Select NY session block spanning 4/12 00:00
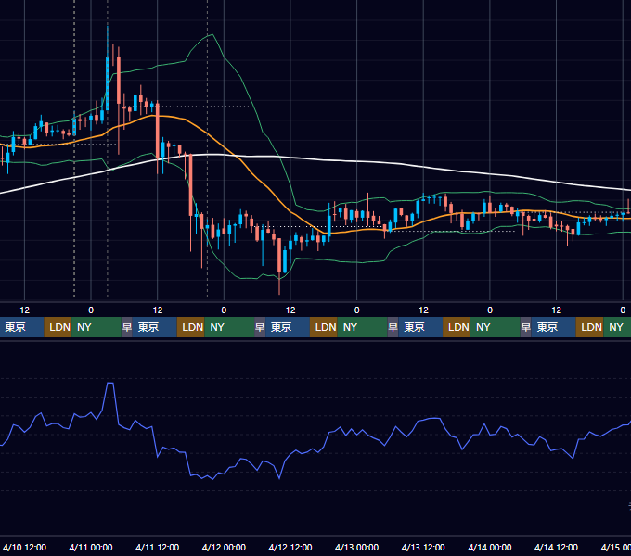The width and height of the screenshot is (631, 556). [x=229, y=327]
